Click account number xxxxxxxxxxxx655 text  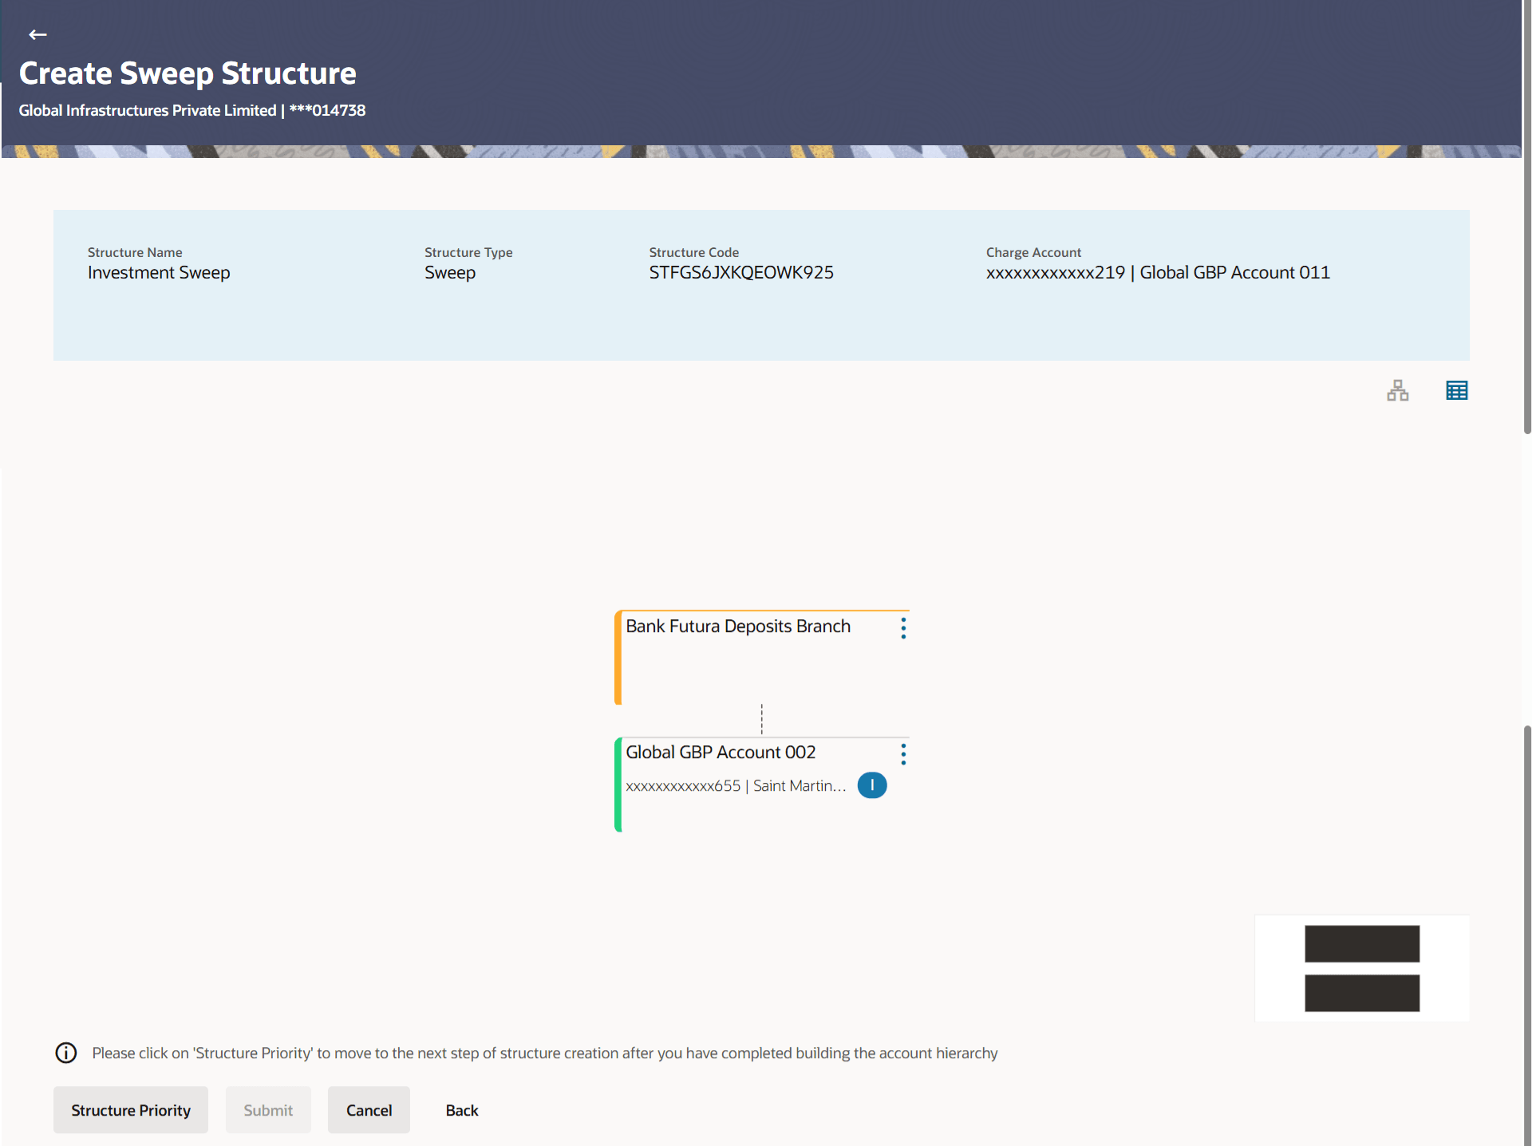[683, 786]
